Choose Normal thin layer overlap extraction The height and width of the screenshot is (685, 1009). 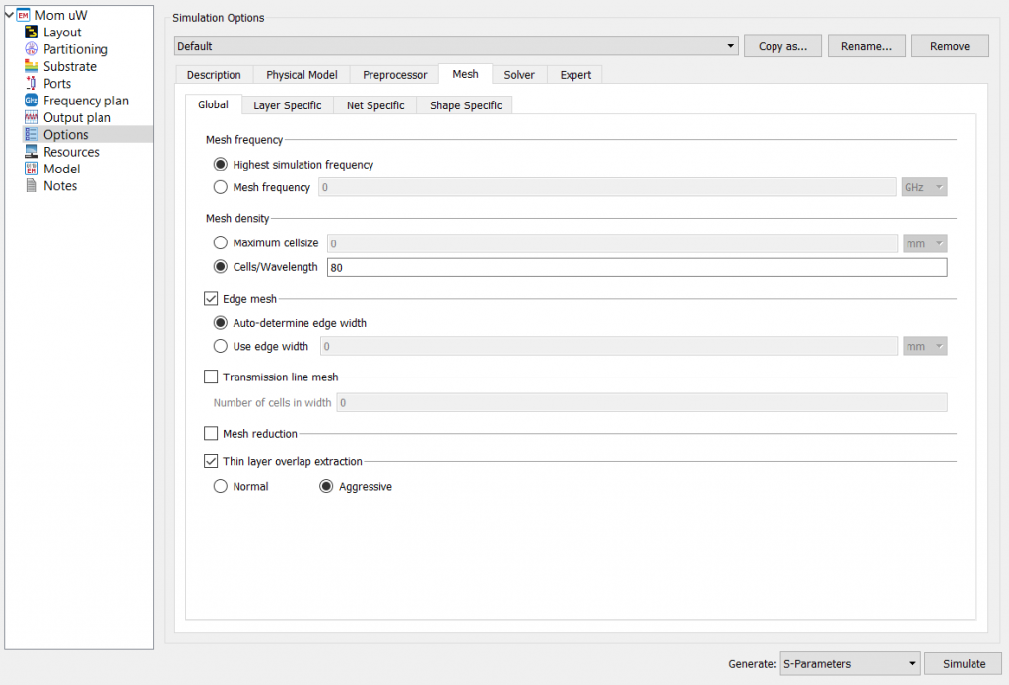pyautogui.click(x=220, y=486)
